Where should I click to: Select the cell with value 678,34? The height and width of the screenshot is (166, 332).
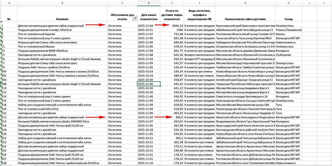pyautogui.click(x=172, y=46)
